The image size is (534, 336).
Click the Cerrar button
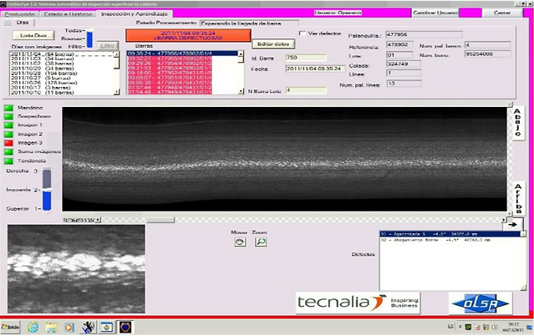502,13
